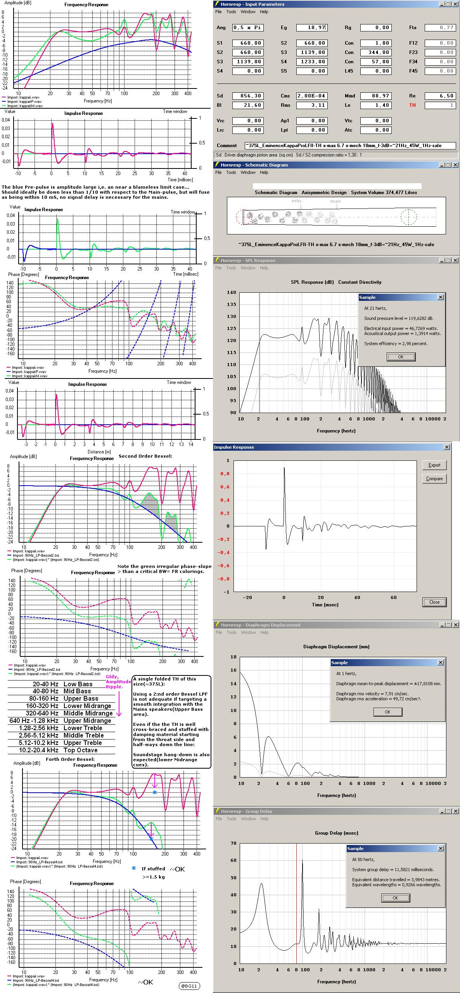This screenshot has height=993, width=460.
Task: Click the Comment text field
Action: point(350,146)
